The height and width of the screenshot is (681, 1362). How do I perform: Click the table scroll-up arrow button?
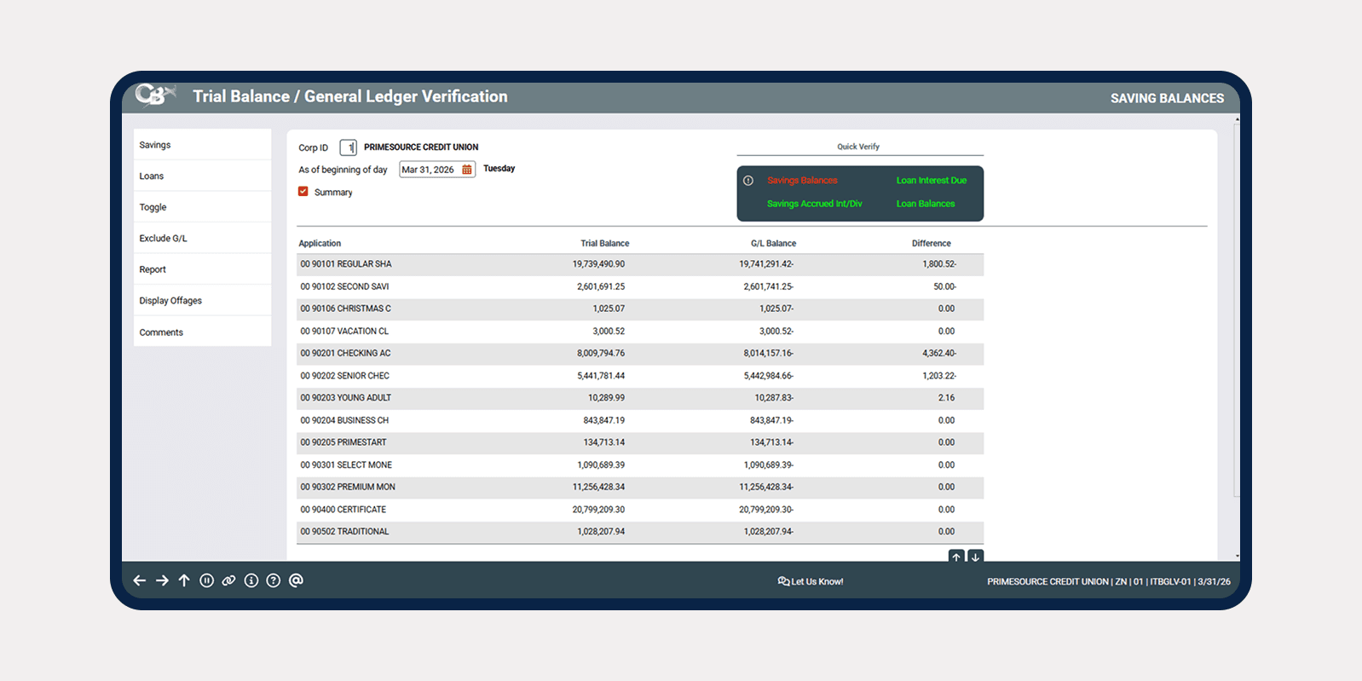coord(956,557)
